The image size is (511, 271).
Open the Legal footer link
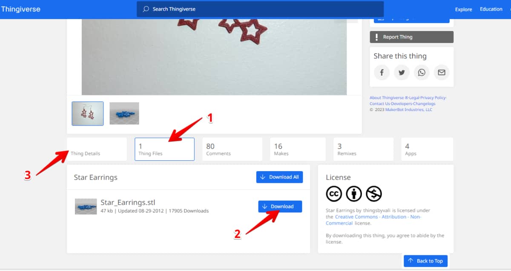[x=413, y=98]
